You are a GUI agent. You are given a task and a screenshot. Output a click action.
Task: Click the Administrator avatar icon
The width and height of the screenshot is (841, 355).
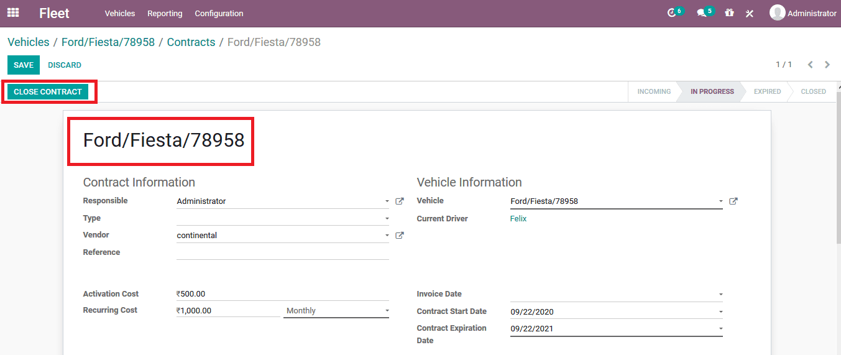777,13
